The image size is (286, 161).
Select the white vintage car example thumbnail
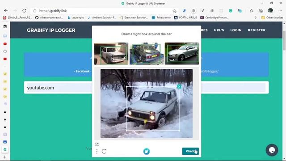coord(111,54)
